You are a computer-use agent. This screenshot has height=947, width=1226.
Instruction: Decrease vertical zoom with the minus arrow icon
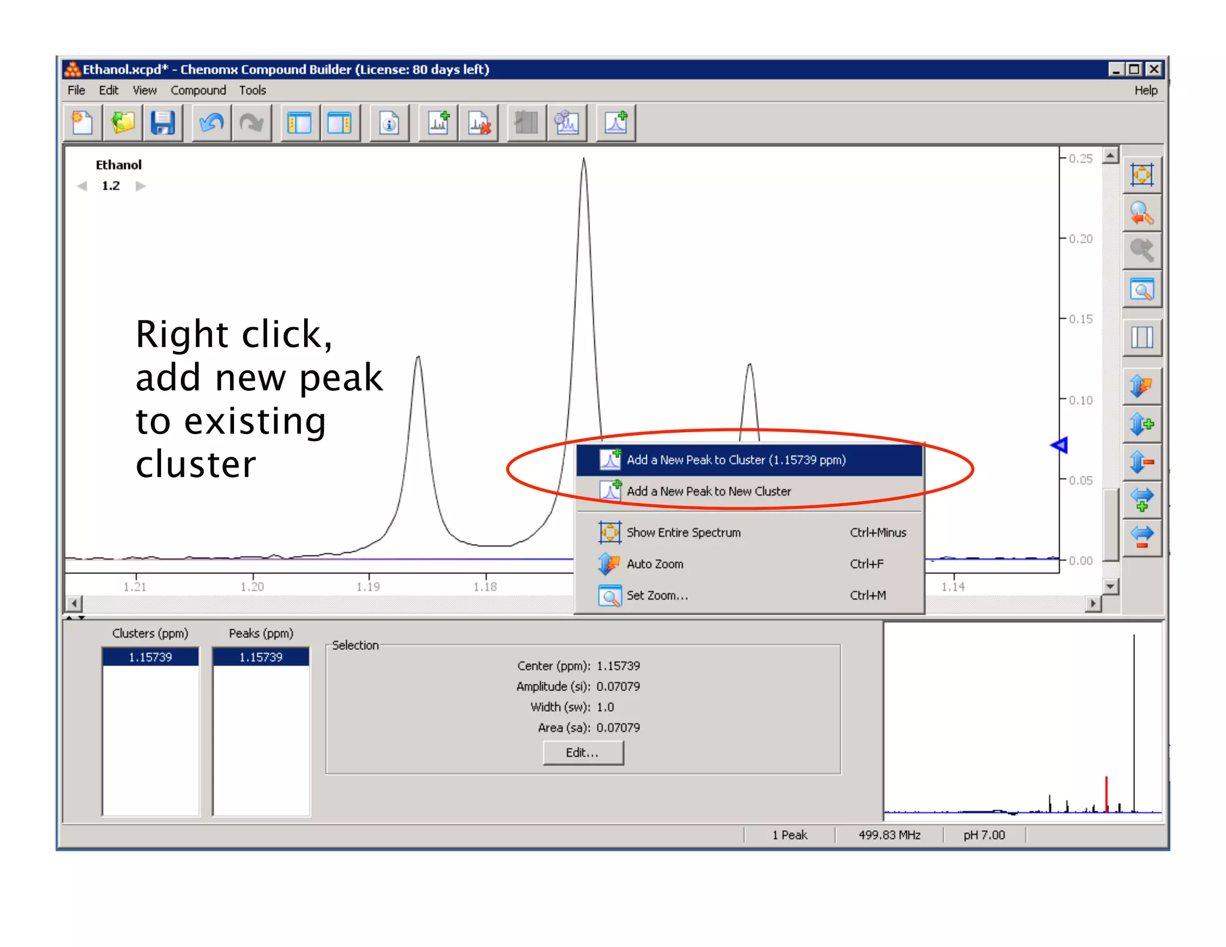coord(1142,462)
